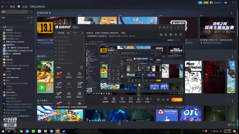The width and height of the screenshot is (239, 134).
Task: Open the orange danmaku assistant tool
Action: click(x=58, y=75)
